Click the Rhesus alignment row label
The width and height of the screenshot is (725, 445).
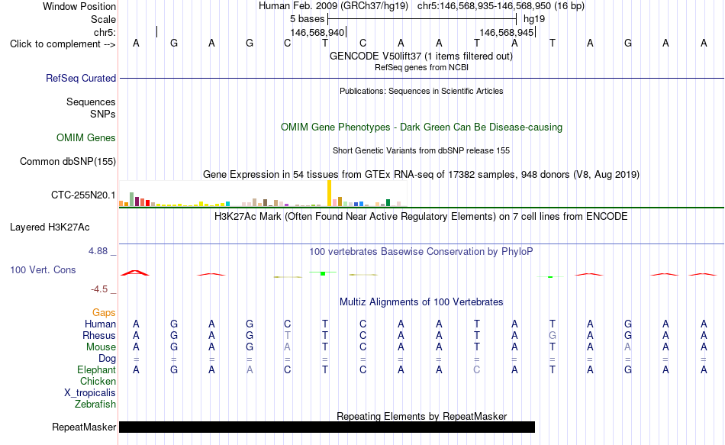(x=99, y=335)
